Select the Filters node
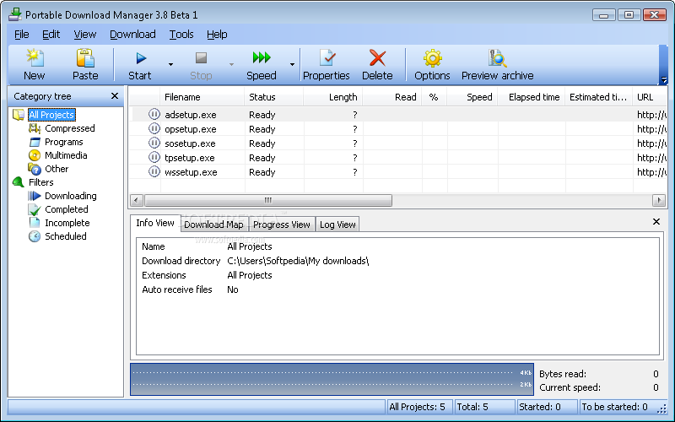 click(40, 182)
